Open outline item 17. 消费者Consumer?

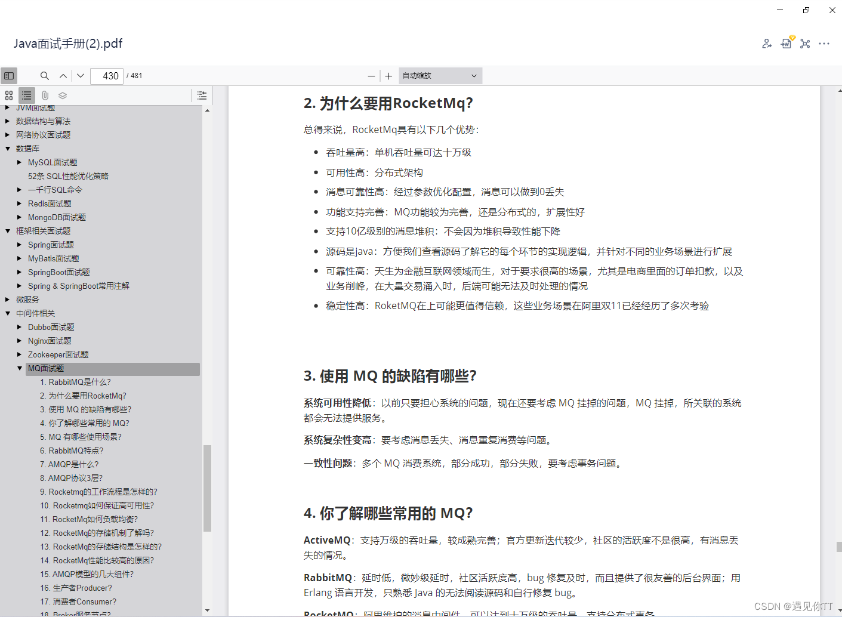[x=78, y=601]
